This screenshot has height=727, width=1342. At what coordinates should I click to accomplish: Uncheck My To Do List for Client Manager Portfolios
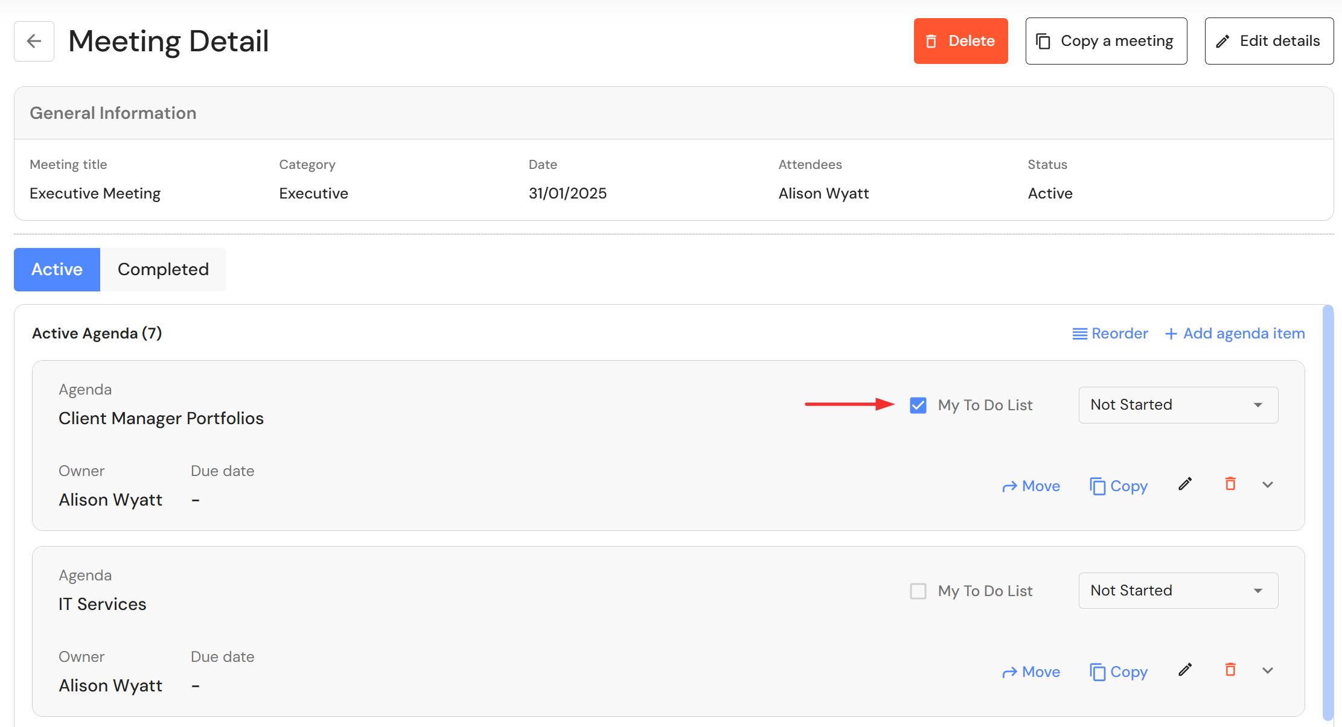pyautogui.click(x=918, y=405)
